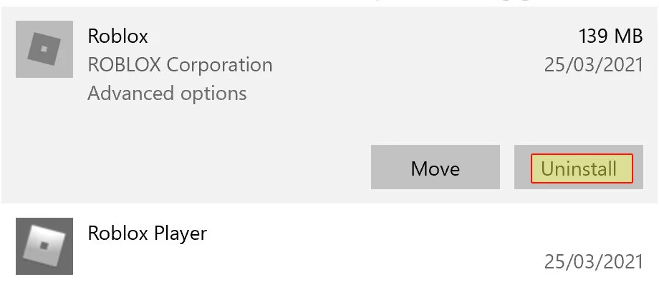Select the Roblox Player entry title
659x282 pixels.
(147, 234)
